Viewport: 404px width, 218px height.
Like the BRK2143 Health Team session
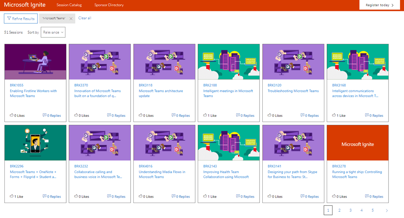coord(210,196)
